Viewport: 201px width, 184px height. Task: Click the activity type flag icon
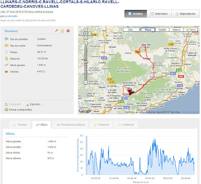(x=7, y=39)
